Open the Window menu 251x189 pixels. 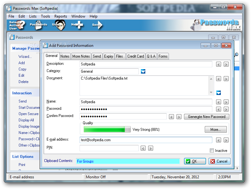[x=78, y=16]
